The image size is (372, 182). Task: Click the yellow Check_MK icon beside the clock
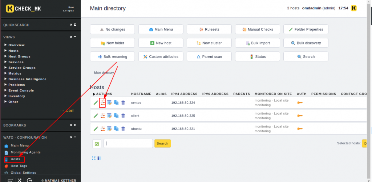point(354,8)
